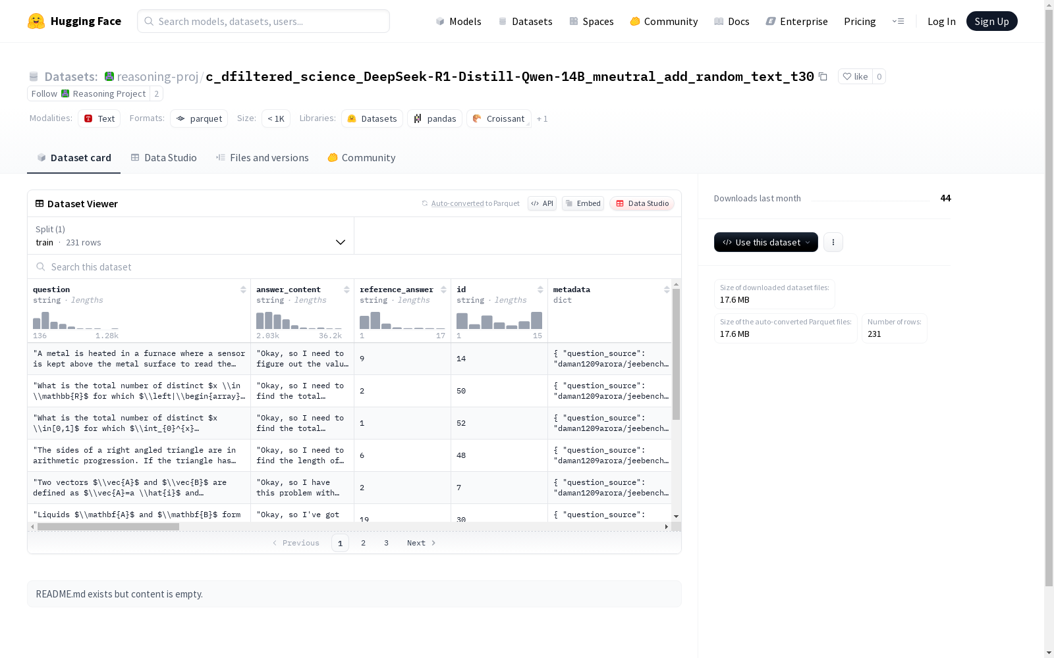This screenshot has width=1054, height=658.
Task: Open the Files and versions tab
Action: tap(262, 158)
